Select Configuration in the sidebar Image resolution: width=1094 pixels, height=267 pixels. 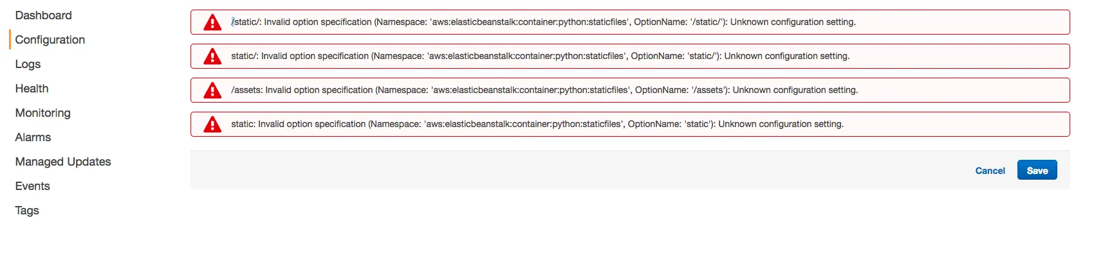pyautogui.click(x=50, y=40)
